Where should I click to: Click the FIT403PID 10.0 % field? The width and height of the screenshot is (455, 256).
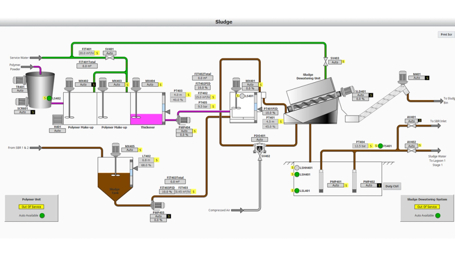click(167, 191)
